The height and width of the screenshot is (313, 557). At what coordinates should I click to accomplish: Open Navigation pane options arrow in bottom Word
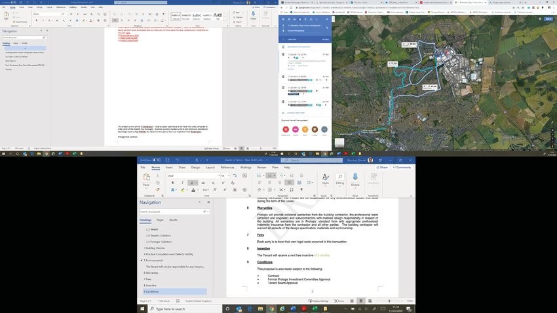200,202
